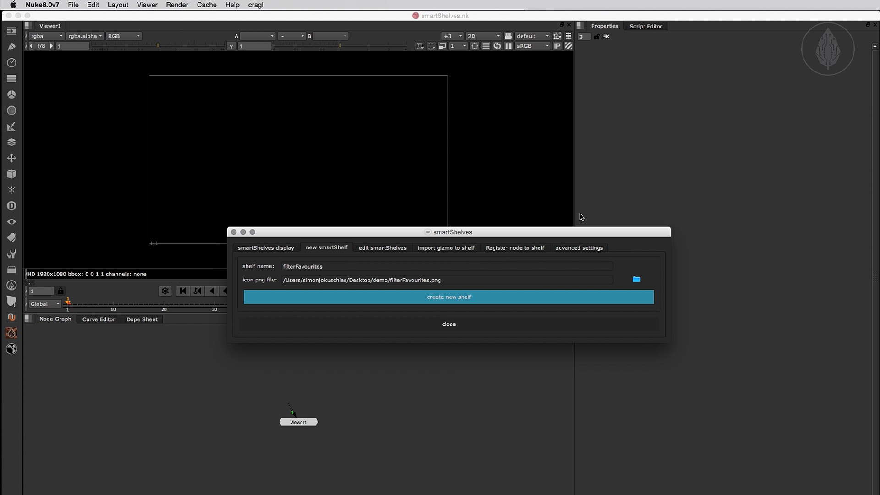Open the Time nodes clock menu
This screenshot has width=880, height=495.
coord(11,62)
